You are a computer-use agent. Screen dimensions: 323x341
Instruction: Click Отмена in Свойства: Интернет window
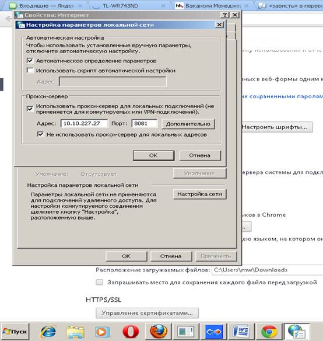coord(171,256)
